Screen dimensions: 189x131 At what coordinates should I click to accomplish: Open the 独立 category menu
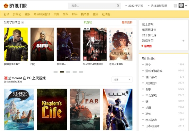[x=95, y=14]
